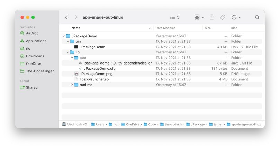Go to Downloads in the sidebar

[x=35, y=56]
